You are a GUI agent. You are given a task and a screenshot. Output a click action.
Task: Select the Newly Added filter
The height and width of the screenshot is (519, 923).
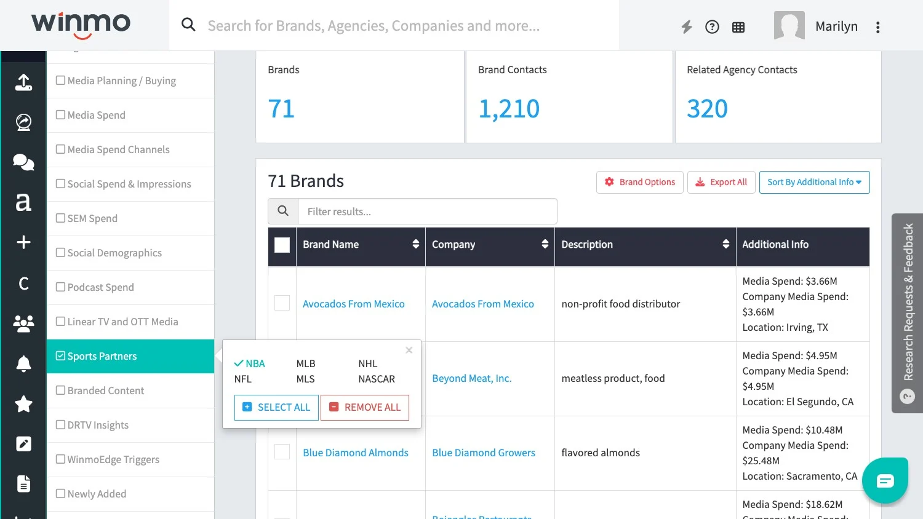130,494
